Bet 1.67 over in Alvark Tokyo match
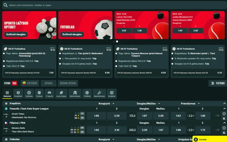Viewport: 227px width, 142px height. point(144,116)
